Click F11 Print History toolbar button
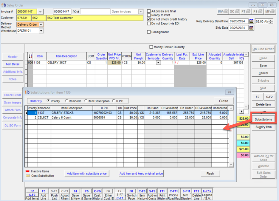This screenshot has height=201, width=279. [x=162, y=194]
